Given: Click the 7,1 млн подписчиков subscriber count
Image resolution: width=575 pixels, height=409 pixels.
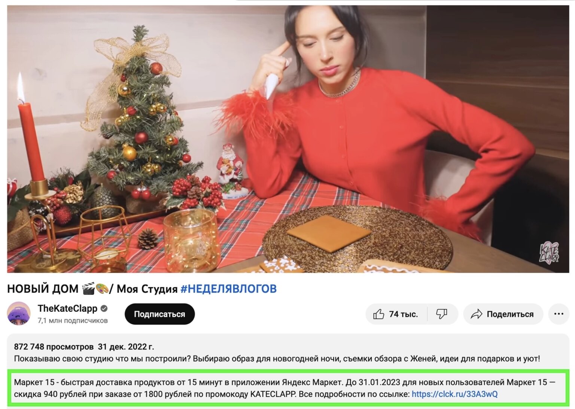Looking at the screenshot, I should coord(73,321).
